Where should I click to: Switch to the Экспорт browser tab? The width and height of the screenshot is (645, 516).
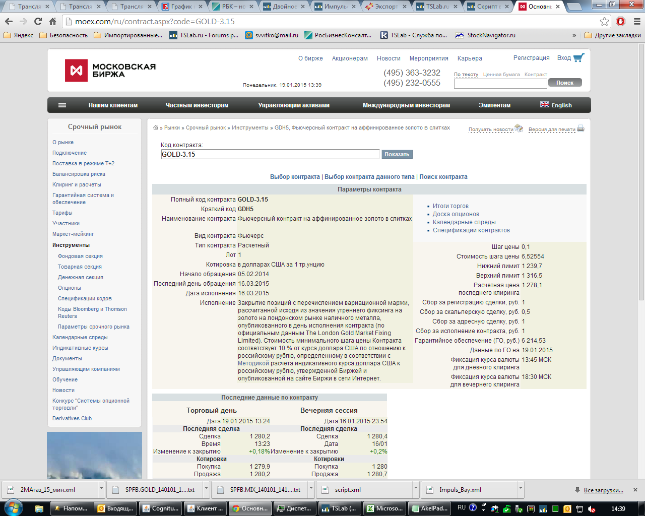coord(386,7)
